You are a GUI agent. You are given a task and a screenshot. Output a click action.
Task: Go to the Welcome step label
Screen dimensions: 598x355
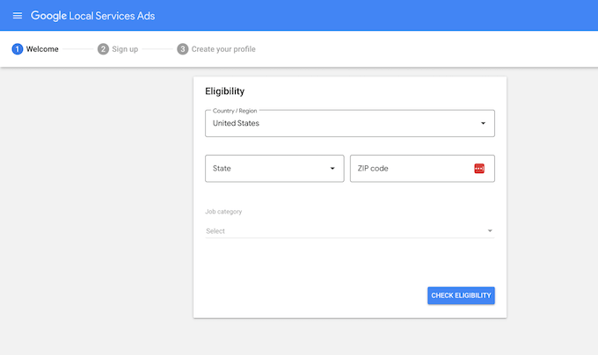click(x=42, y=49)
